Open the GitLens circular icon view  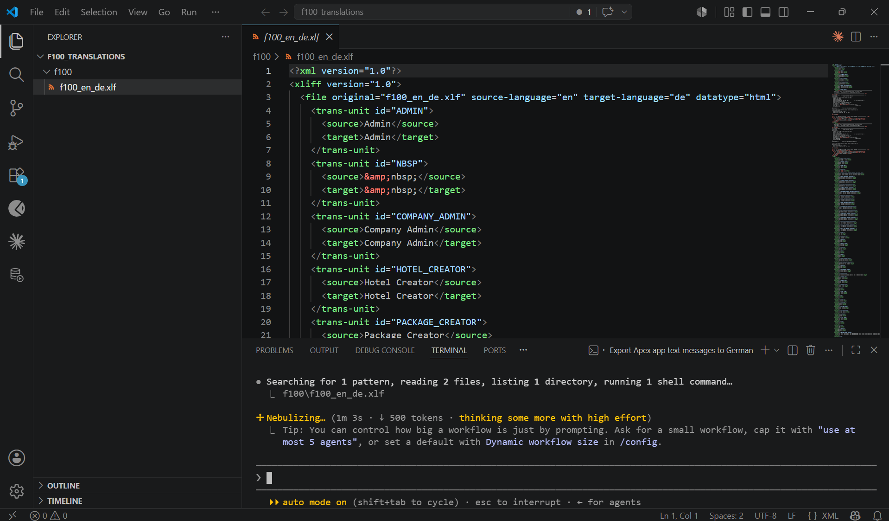[17, 208]
